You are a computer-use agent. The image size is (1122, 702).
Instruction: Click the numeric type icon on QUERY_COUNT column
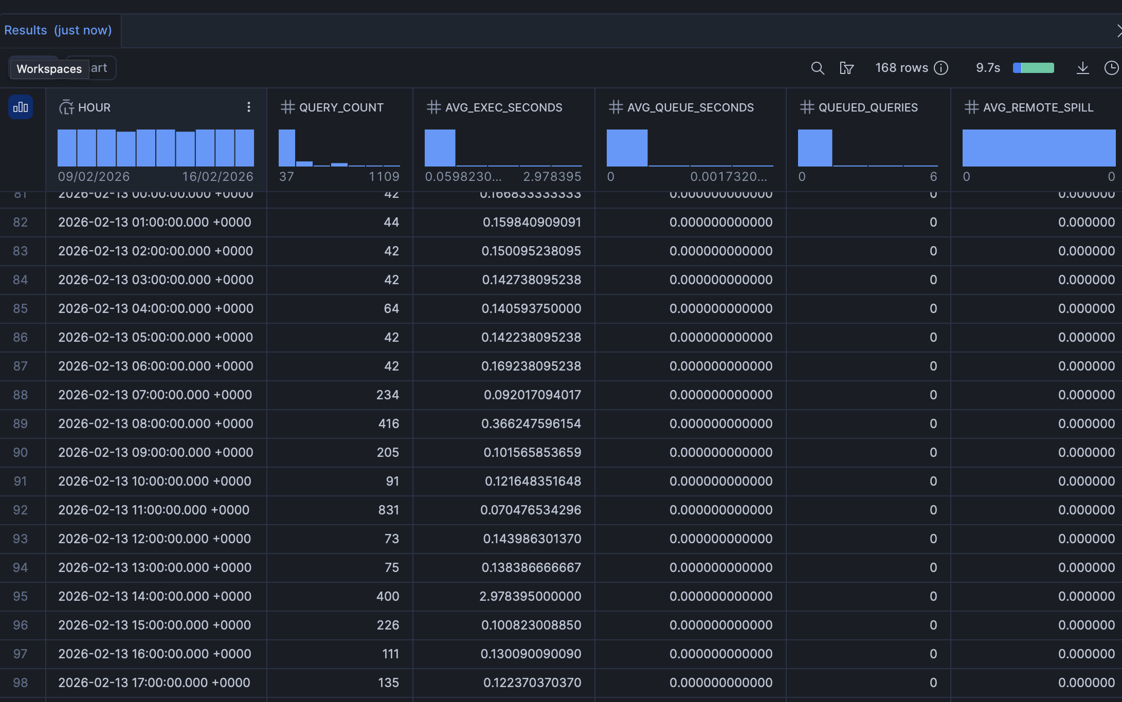[288, 107]
